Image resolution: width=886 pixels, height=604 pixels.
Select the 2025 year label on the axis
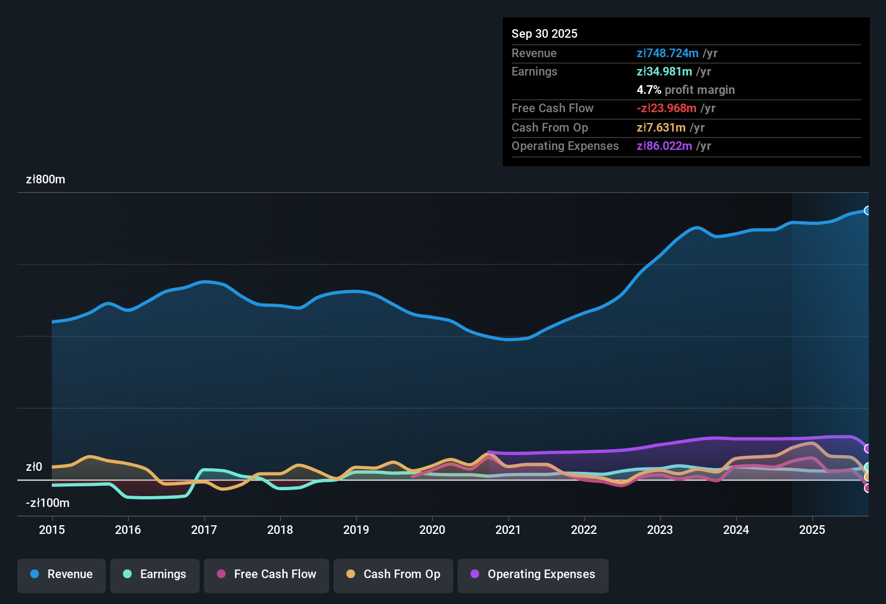point(813,530)
